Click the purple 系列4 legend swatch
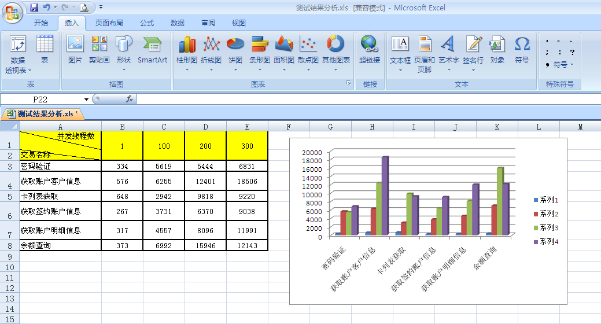 click(536, 242)
